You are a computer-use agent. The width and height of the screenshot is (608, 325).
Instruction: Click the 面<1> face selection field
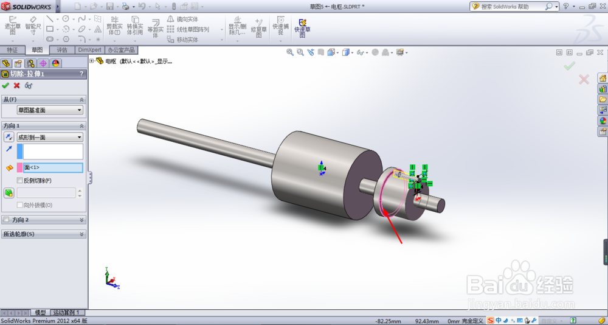tap(53, 167)
